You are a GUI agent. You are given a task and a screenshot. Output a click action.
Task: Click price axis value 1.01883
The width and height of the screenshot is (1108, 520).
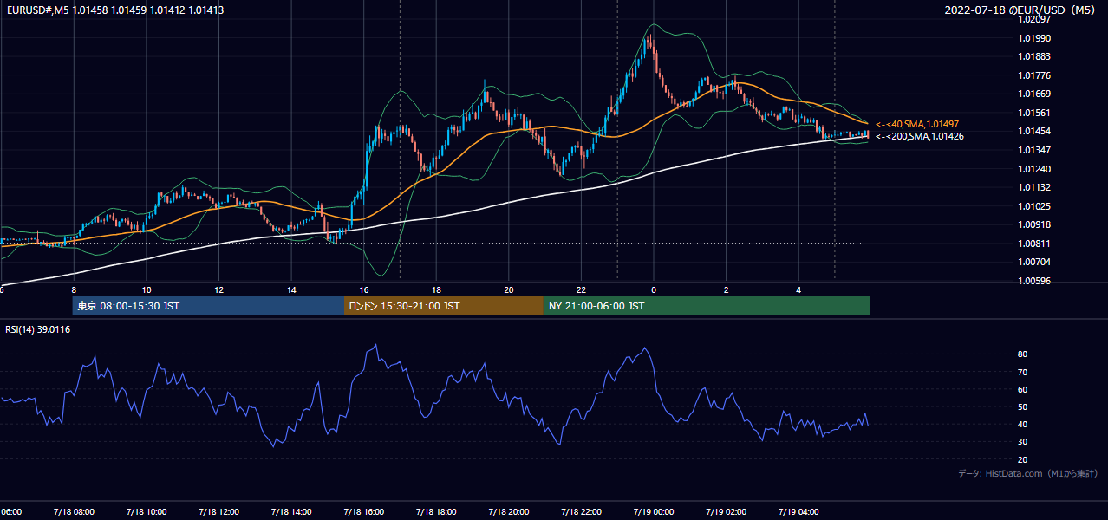1035,57
